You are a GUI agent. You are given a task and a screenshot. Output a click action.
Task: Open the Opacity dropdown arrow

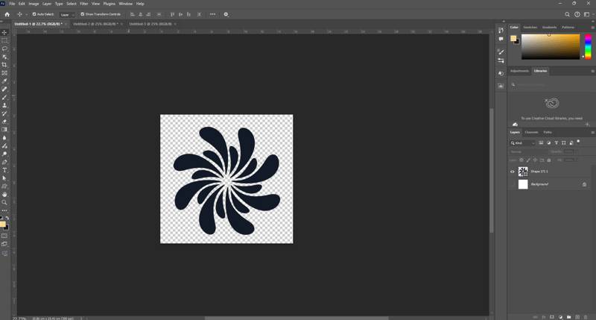(577, 151)
